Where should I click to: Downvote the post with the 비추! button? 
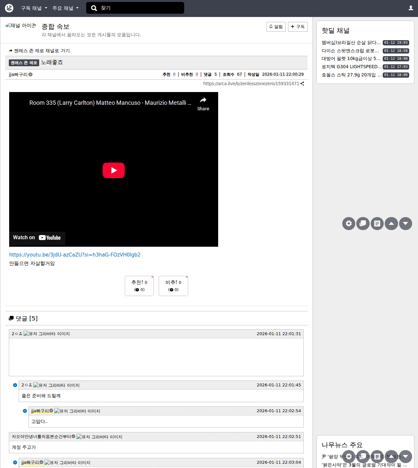point(173,286)
